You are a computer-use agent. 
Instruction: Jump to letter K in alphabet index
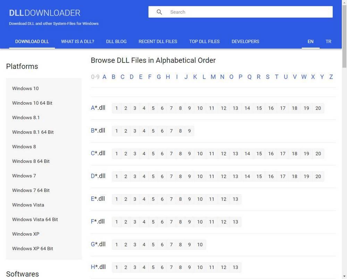tap(195, 77)
